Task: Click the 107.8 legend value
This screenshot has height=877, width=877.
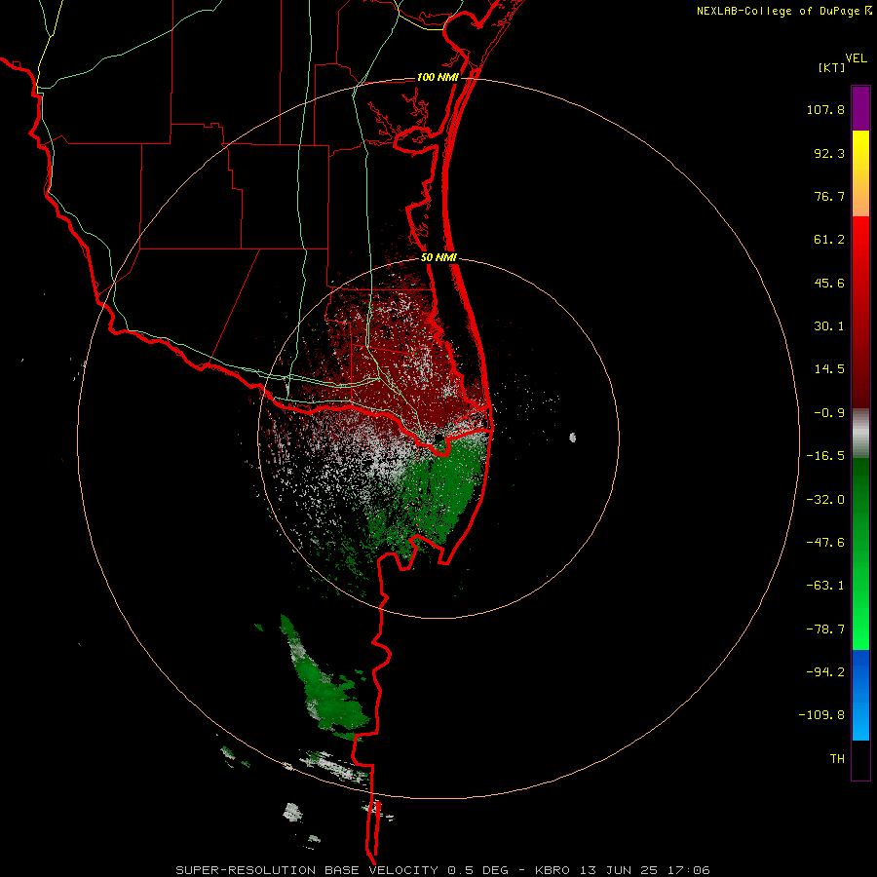Action: click(825, 109)
